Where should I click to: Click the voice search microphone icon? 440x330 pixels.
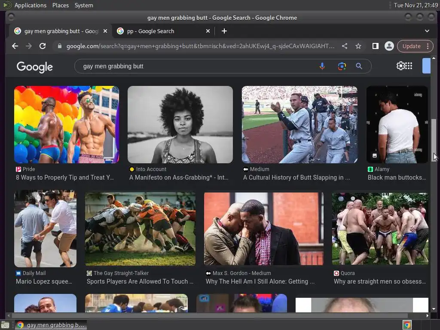tap(322, 66)
